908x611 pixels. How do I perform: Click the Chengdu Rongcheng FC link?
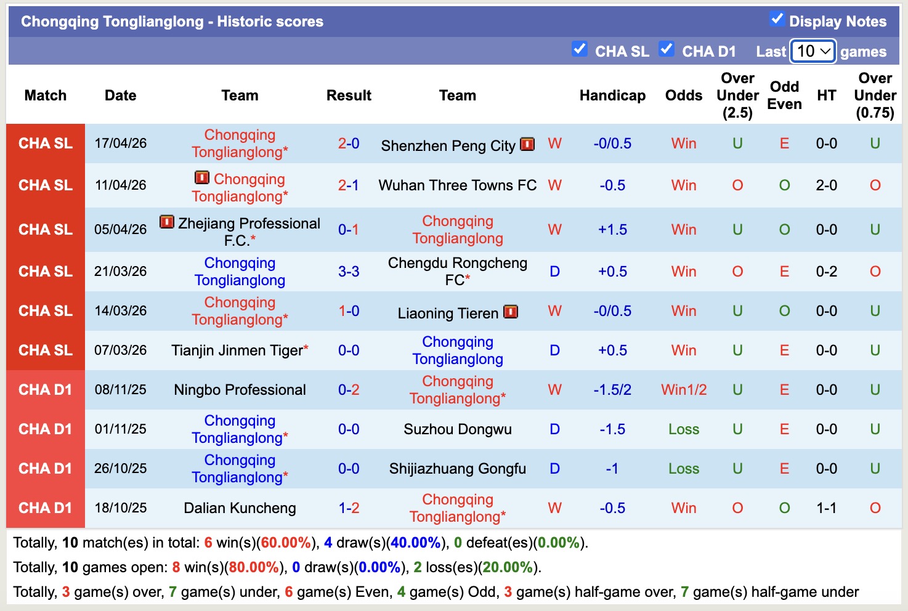457,271
